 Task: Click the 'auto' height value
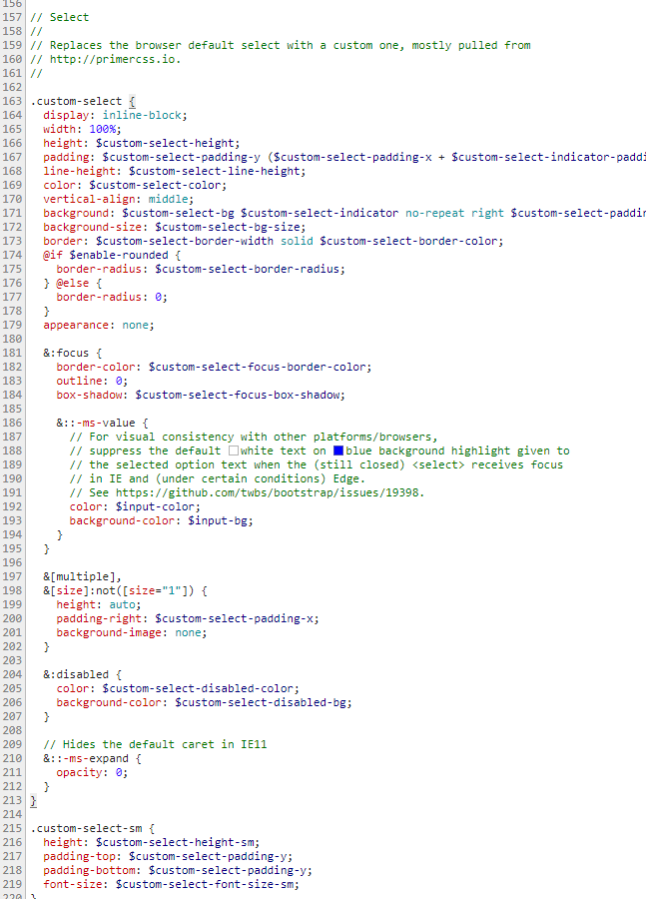(122, 605)
